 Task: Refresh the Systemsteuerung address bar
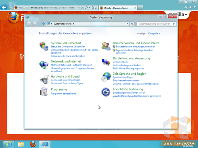(132, 24)
